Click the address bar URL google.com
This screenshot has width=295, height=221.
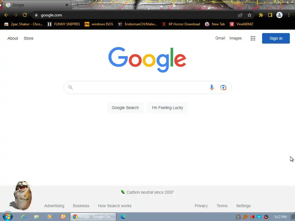point(51,15)
